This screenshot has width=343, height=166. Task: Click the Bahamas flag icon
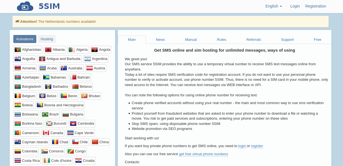point(46,77)
